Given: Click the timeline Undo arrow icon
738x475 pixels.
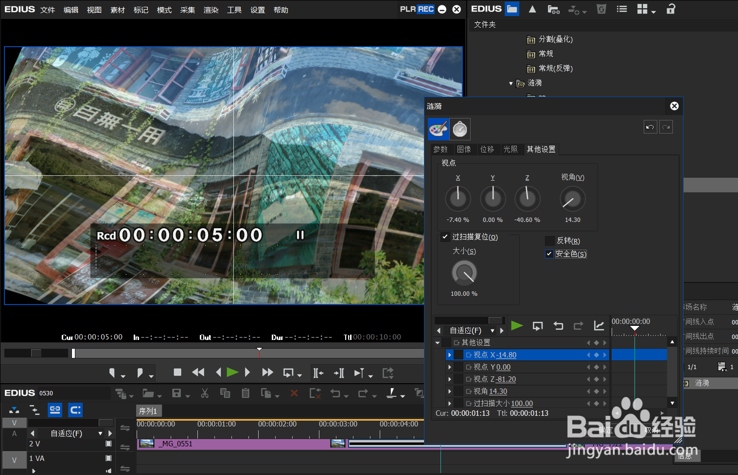Looking at the screenshot, I should coord(335,393).
